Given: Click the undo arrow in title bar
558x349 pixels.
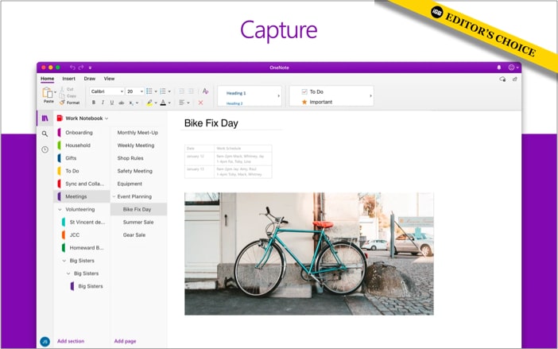Looking at the screenshot, I should (x=72, y=68).
